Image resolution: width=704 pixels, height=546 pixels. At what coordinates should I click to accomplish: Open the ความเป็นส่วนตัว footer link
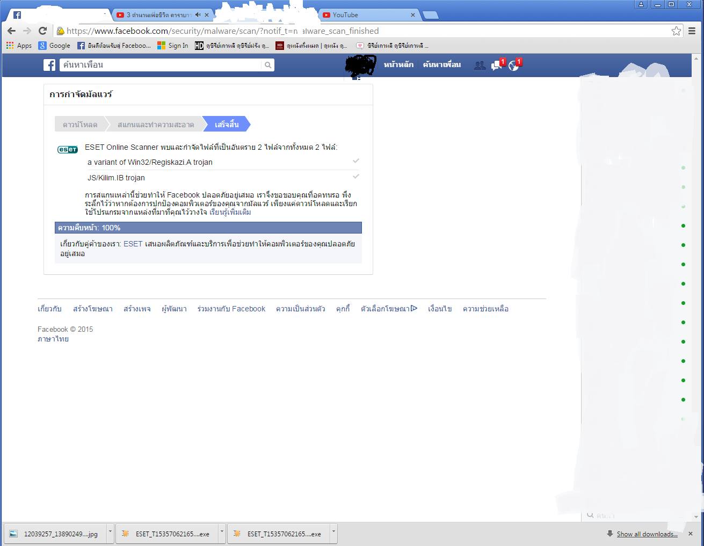(x=301, y=309)
